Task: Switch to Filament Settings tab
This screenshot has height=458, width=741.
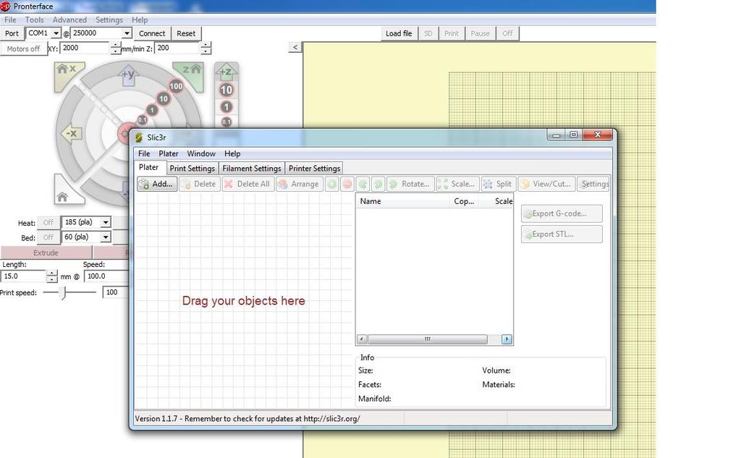Action: tap(251, 169)
